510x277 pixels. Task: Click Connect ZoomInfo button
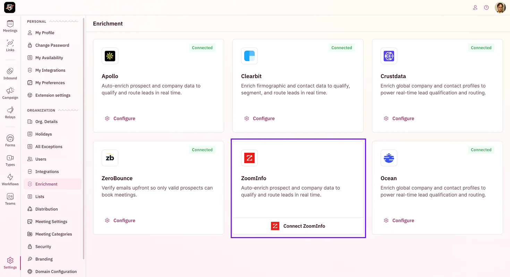(298, 226)
